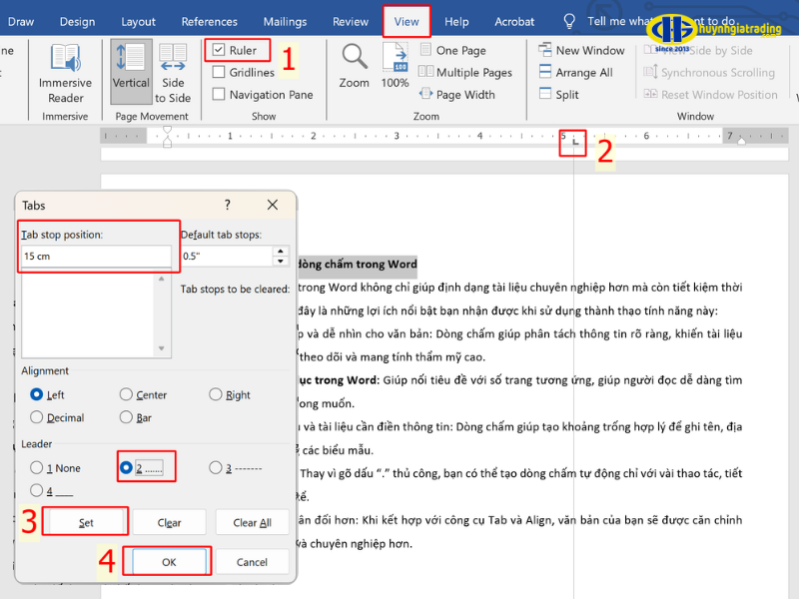Screen dimensions: 799x599
Task: Click the Tell me search box
Action: point(662,21)
